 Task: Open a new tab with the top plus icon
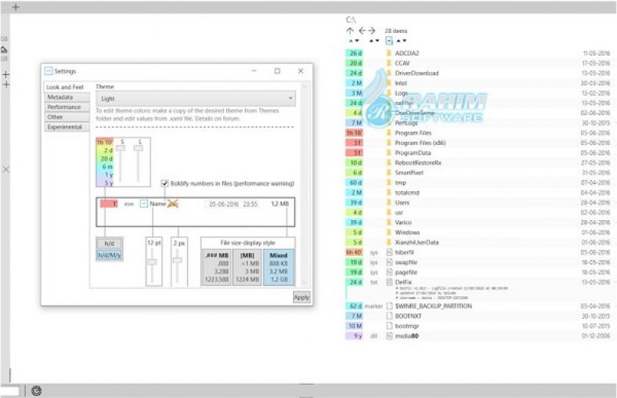click(x=16, y=7)
